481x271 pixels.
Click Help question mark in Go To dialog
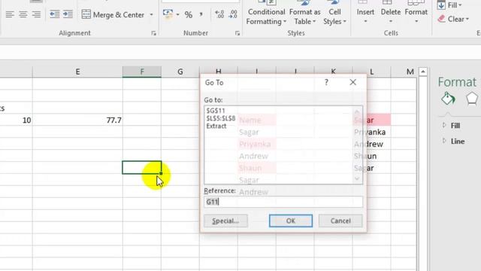(326, 82)
